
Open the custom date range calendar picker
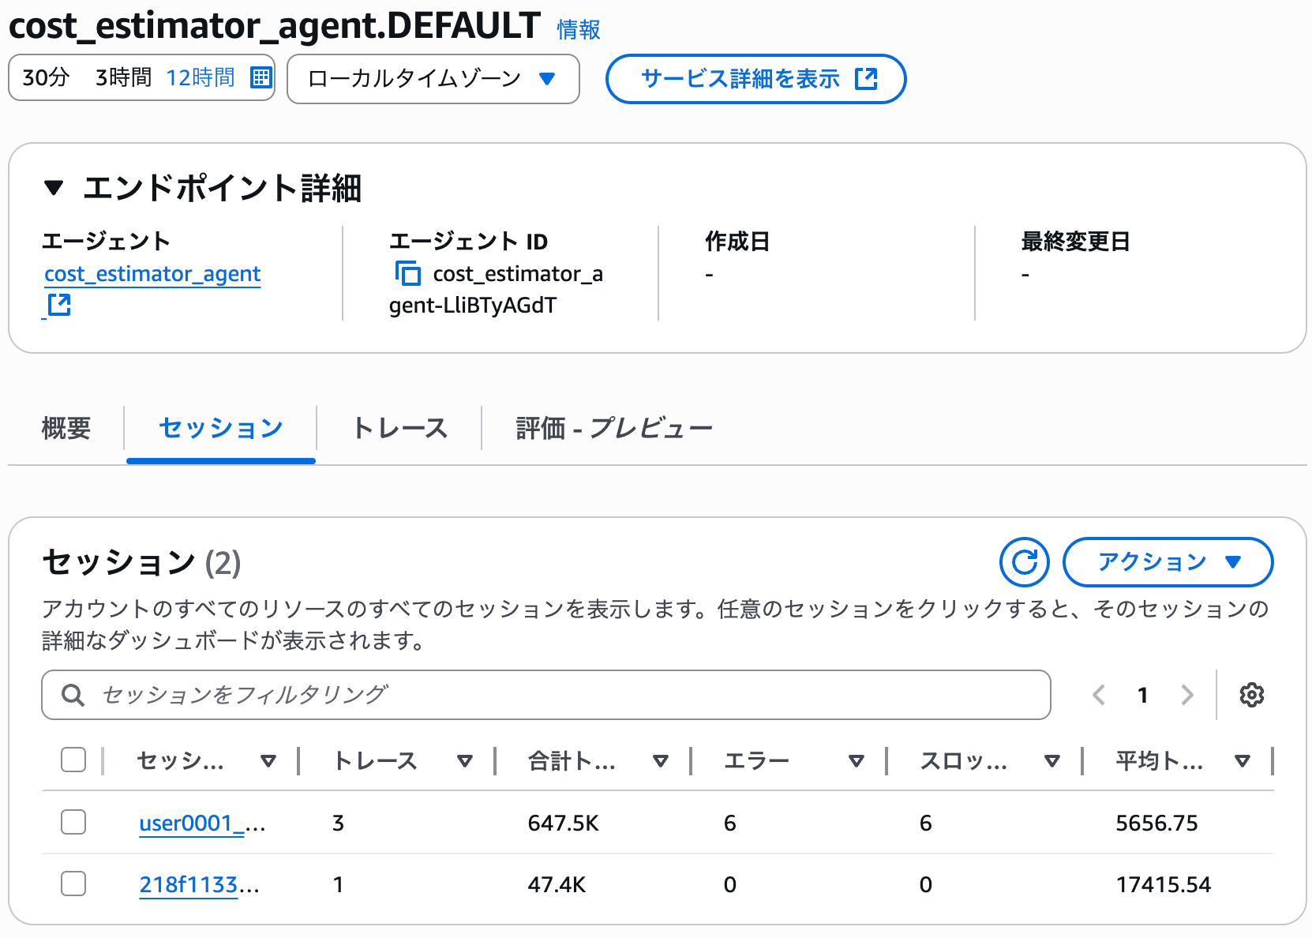point(261,77)
